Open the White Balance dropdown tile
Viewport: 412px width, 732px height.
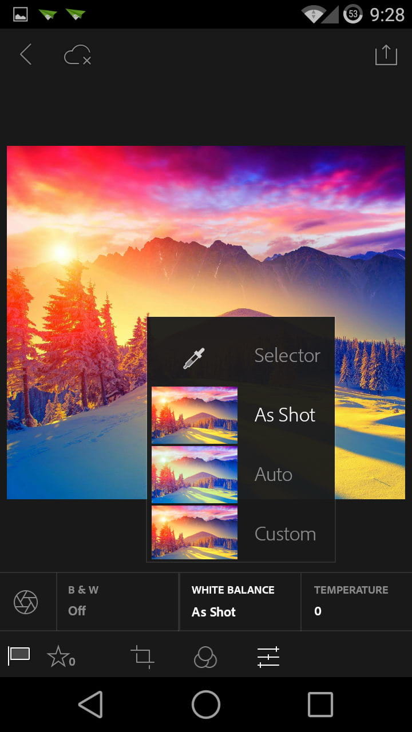click(240, 602)
